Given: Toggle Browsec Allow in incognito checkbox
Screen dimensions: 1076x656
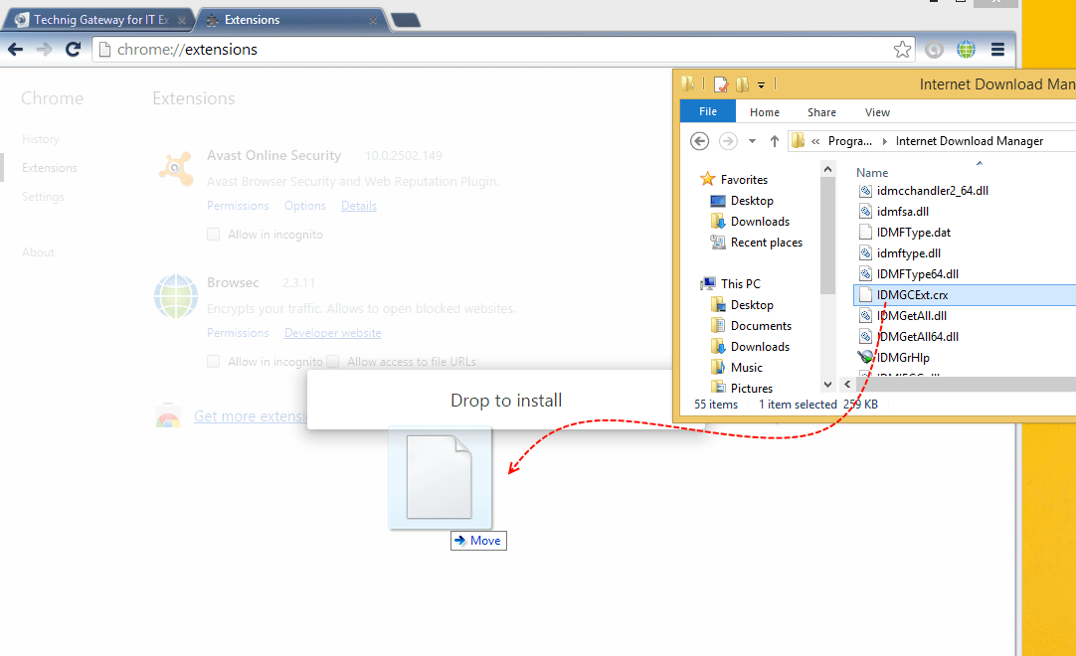Looking at the screenshot, I should (214, 362).
